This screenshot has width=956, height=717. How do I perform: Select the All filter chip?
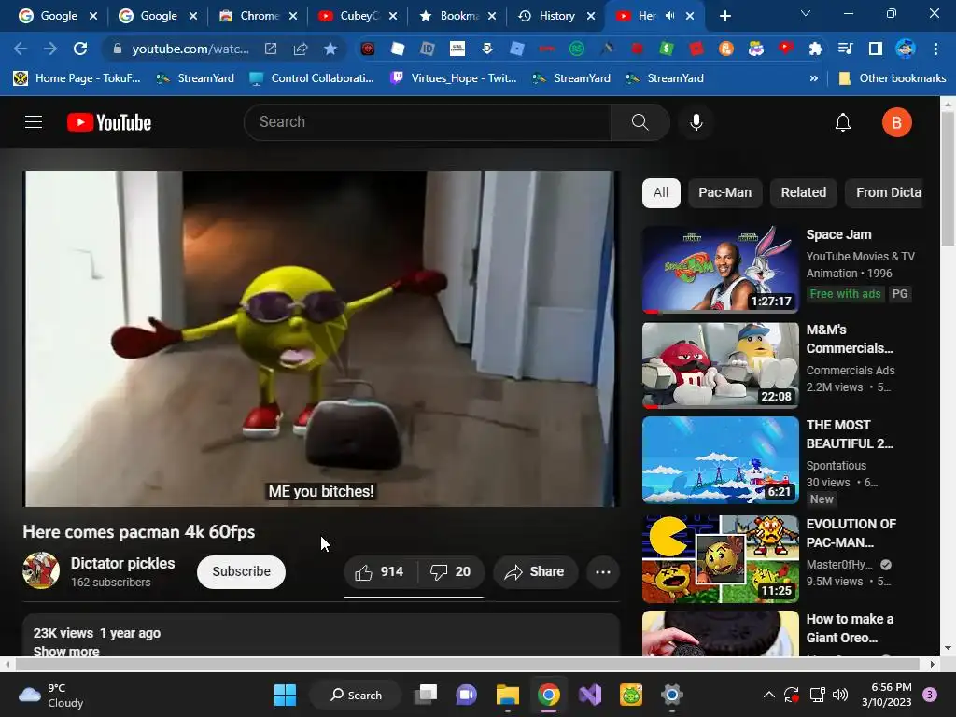click(x=661, y=192)
